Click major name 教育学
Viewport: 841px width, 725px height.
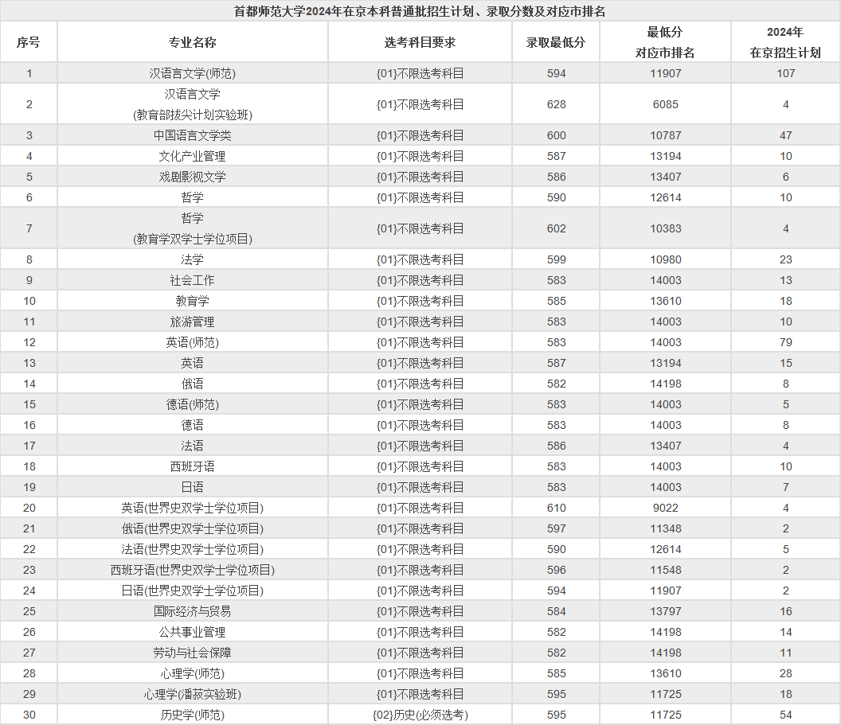pyautogui.click(x=193, y=301)
